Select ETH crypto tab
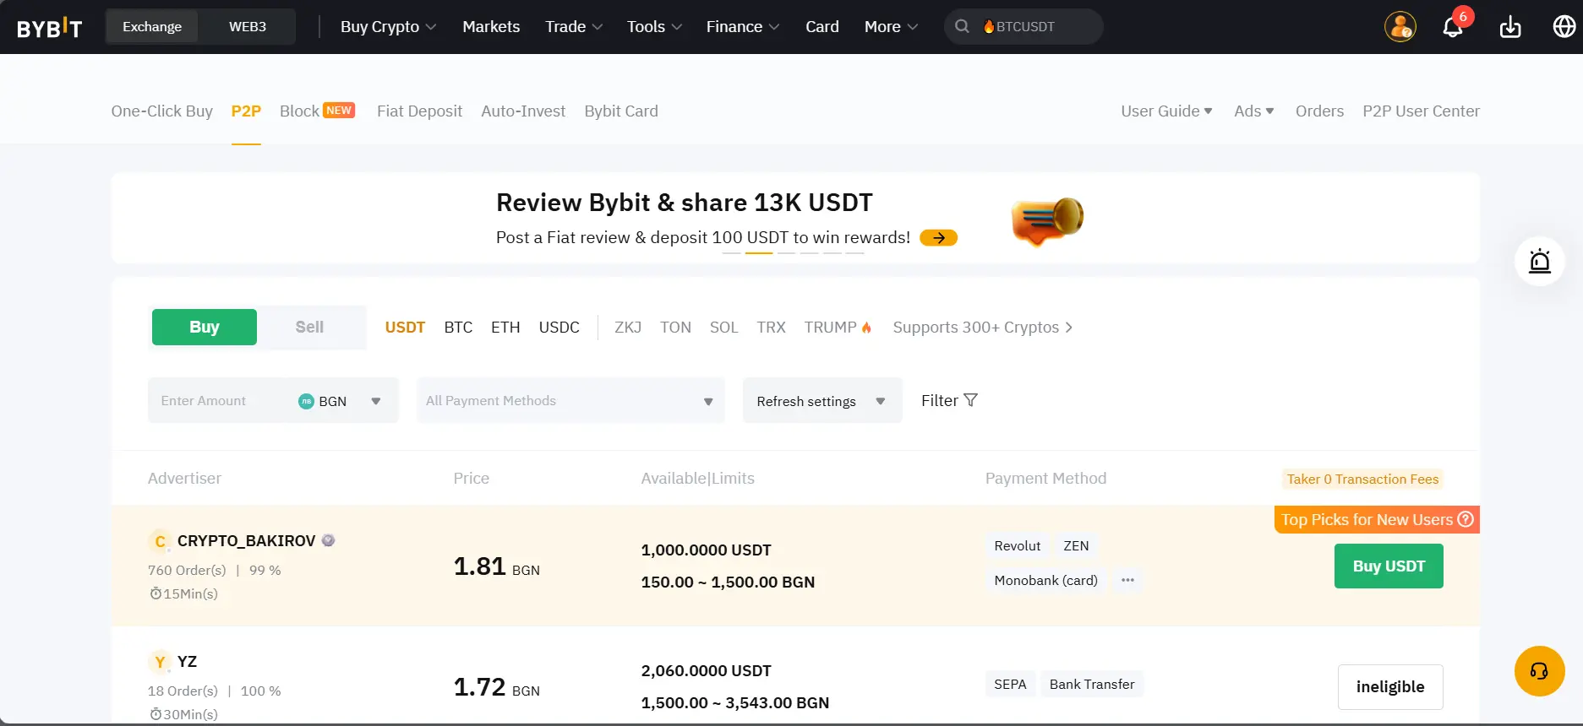Screen dimensions: 1583x726 pos(505,328)
